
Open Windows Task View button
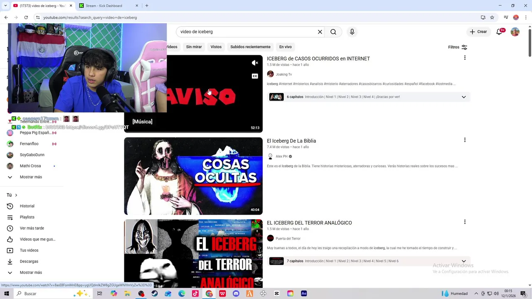pyautogui.click(x=100, y=294)
